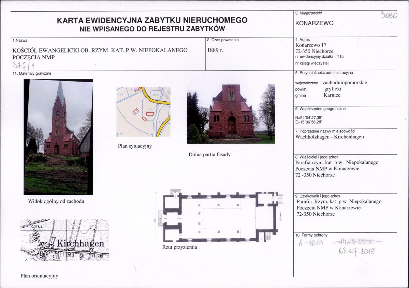Click the label '11. Materiały graficzne'
409x288 pixels.
click(x=32, y=74)
